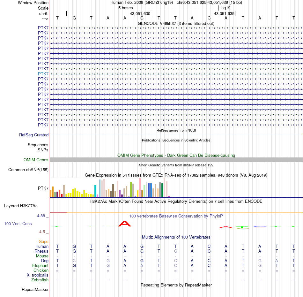The width and height of the screenshot is (303, 297).
Task: Open the Common dbSNP(155) track label
Action: pyautogui.click(x=28, y=170)
